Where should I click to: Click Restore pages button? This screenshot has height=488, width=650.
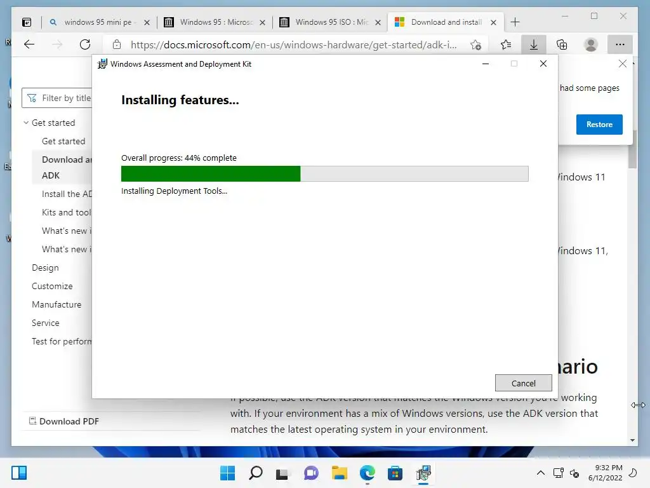pyautogui.click(x=599, y=125)
